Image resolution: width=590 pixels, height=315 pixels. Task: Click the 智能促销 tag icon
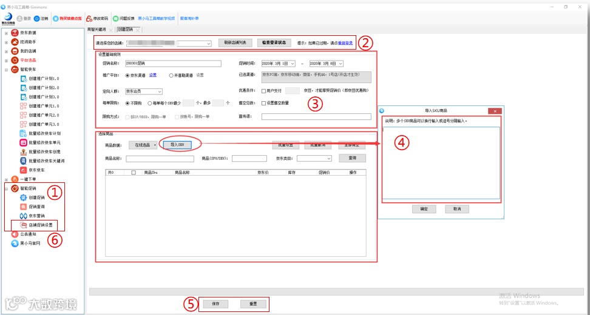click(15, 188)
